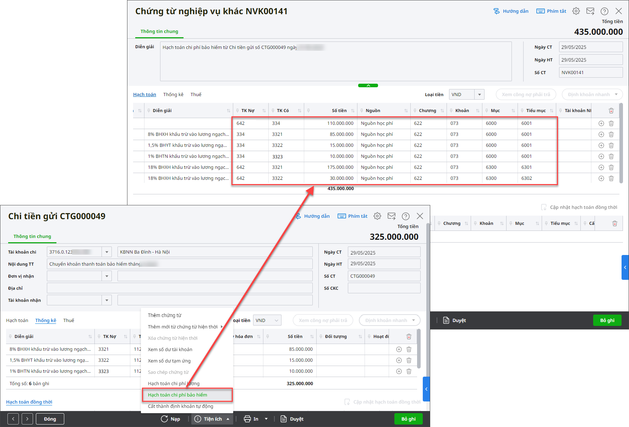Expand the Đơn vị nhận dropdown
Image resolution: width=629 pixels, height=427 pixels.
click(106, 276)
